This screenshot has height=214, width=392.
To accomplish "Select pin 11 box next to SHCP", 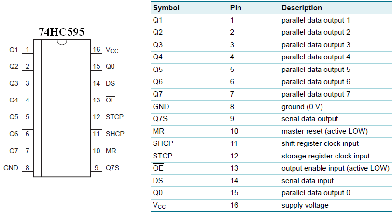I will [x=97, y=134].
